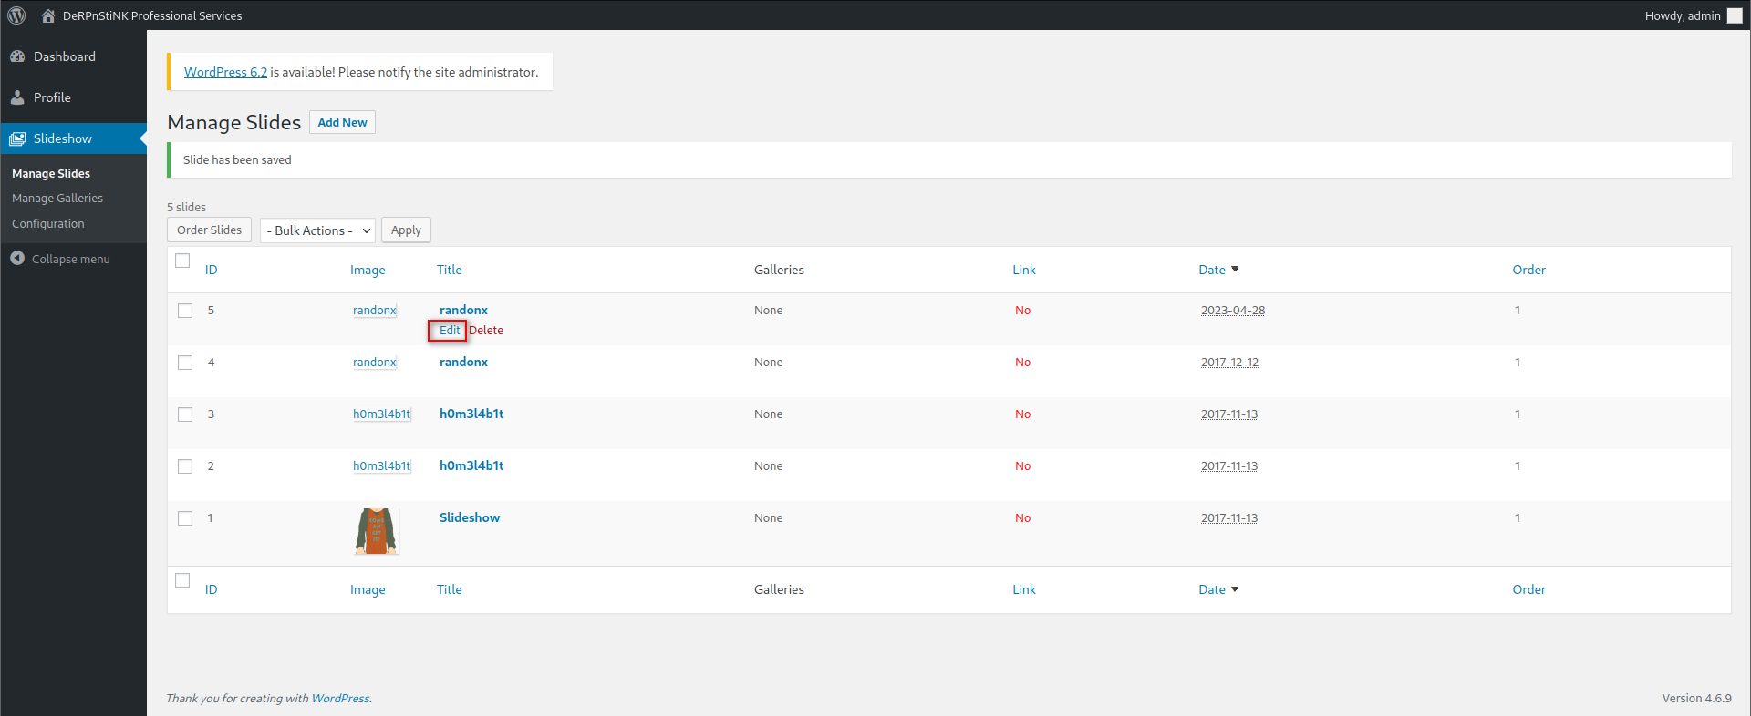Click h0m3l4b1t image link for slide 3
Viewport: 1751px width, 716px height.
382,414
